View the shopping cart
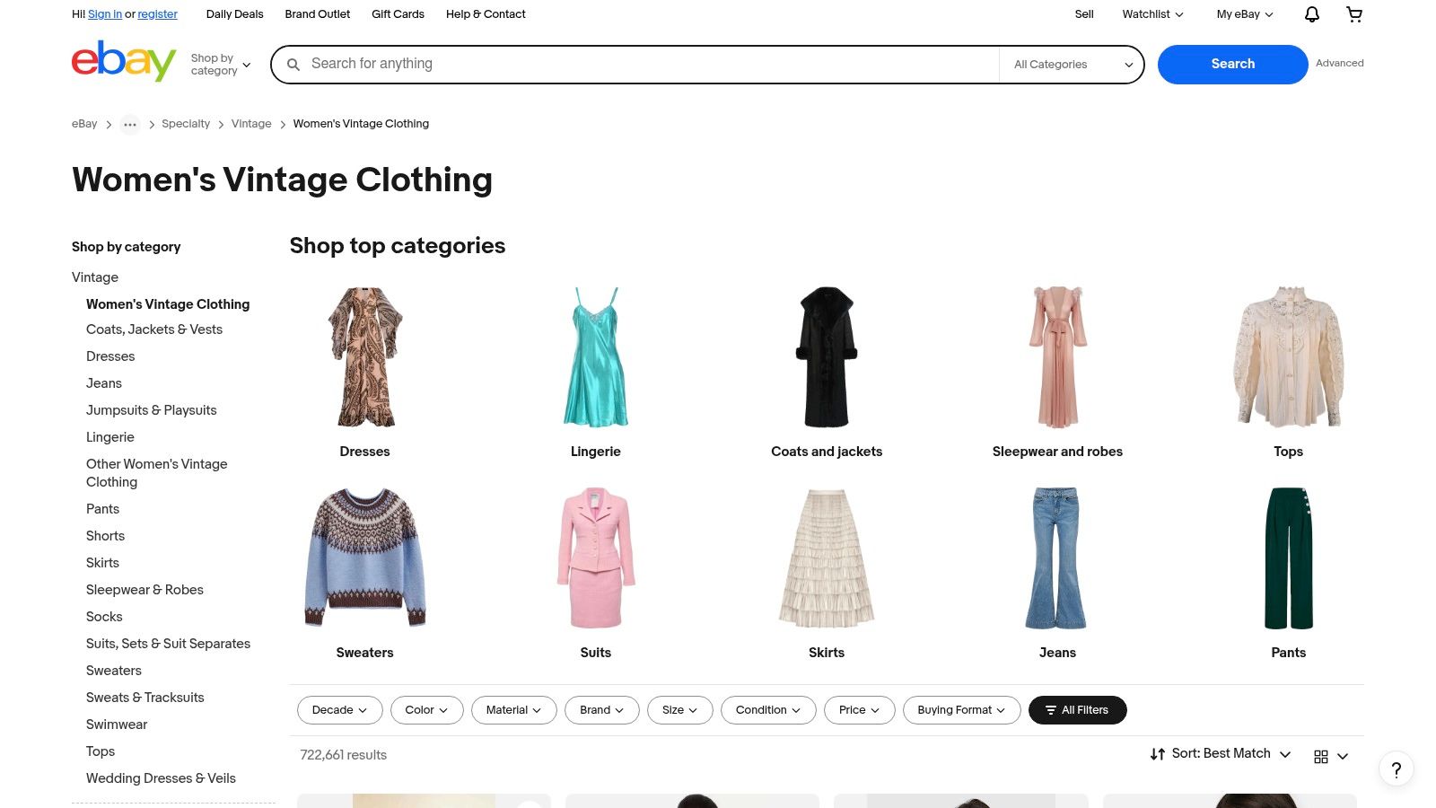This screenshot has width=1436, height=808. pos(1353,14)
